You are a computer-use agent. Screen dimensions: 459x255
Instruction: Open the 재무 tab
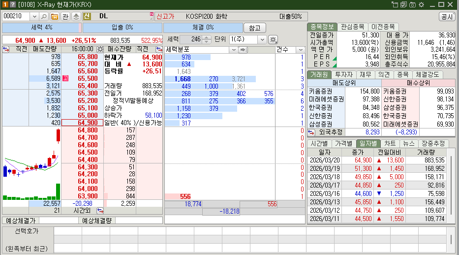366,75
